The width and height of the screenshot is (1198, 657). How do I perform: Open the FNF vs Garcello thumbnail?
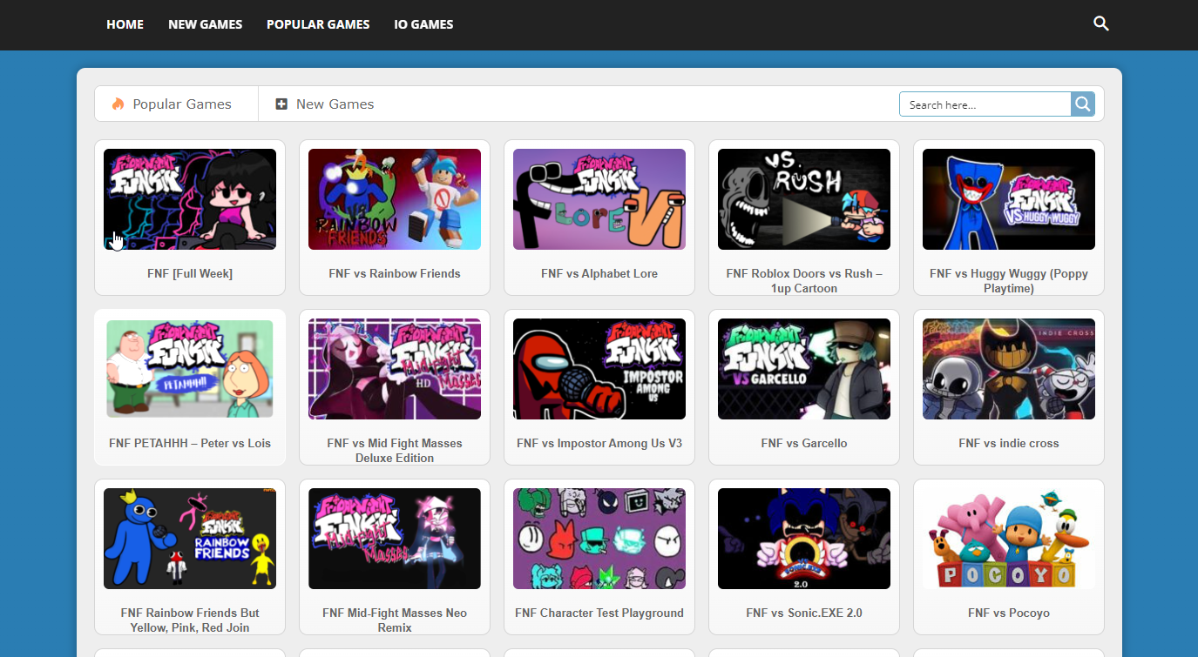coord(804,369)
